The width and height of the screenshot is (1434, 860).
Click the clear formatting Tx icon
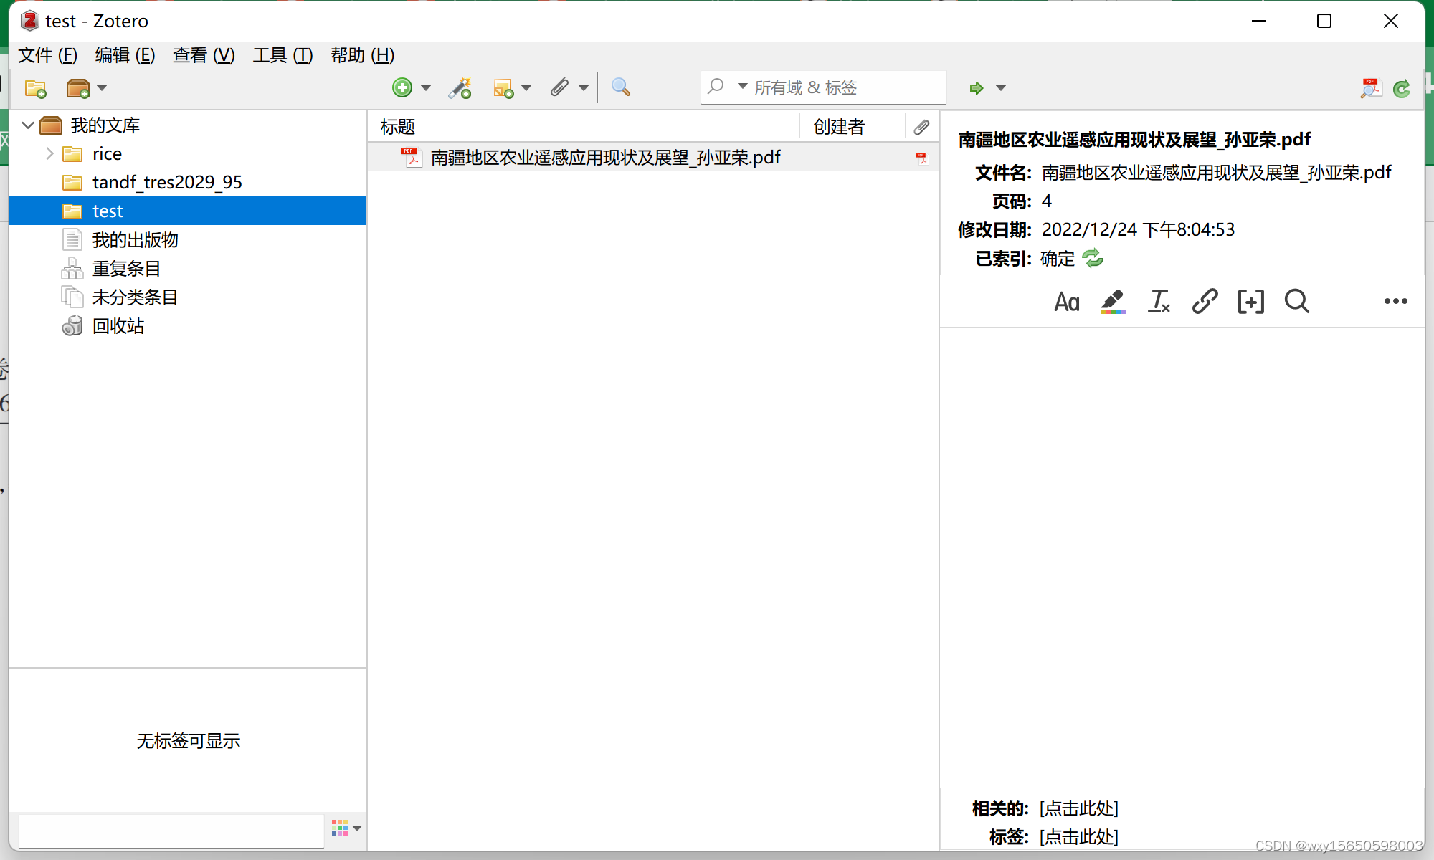click(x=1159, y=302)
